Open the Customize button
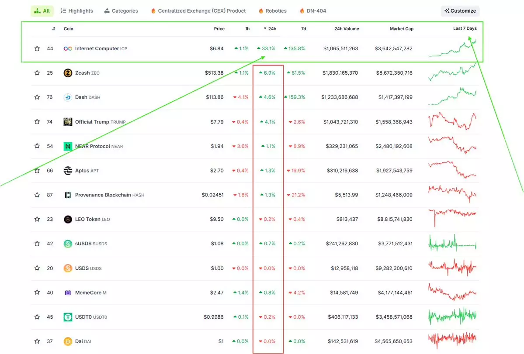 tap(460, 11)
